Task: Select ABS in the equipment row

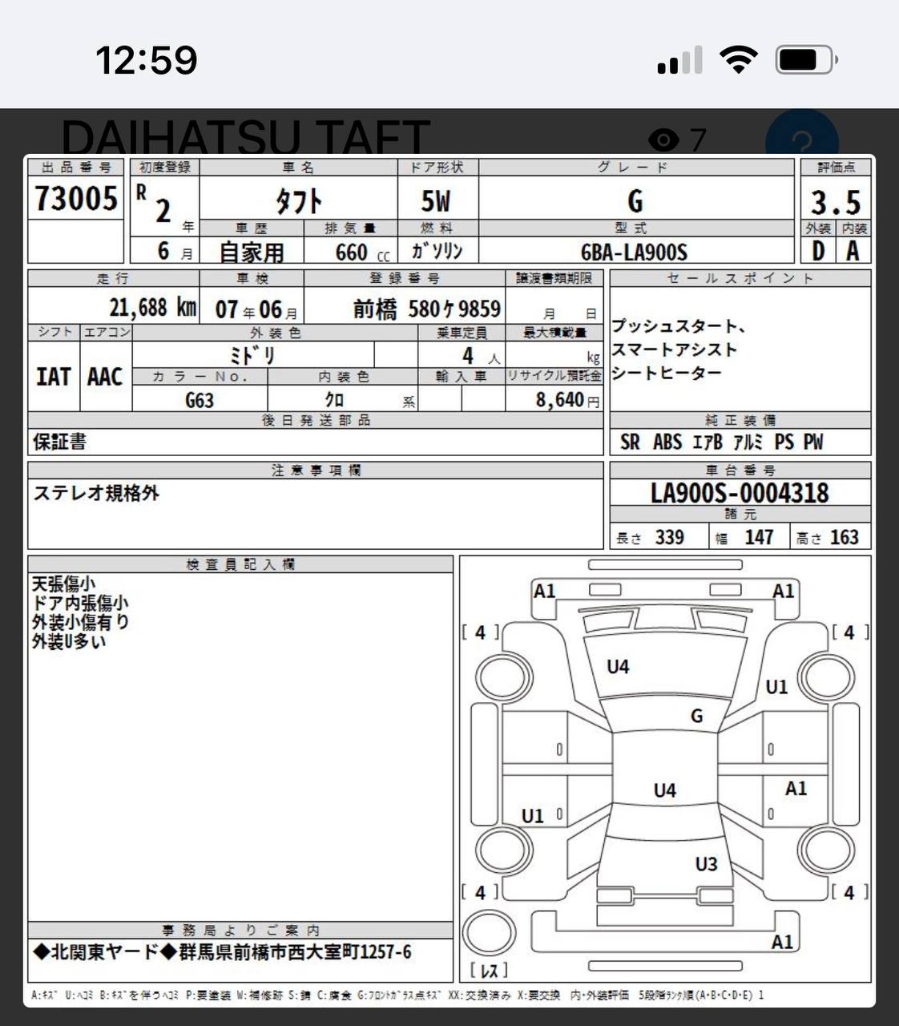Action: click(x=667, y=442)
